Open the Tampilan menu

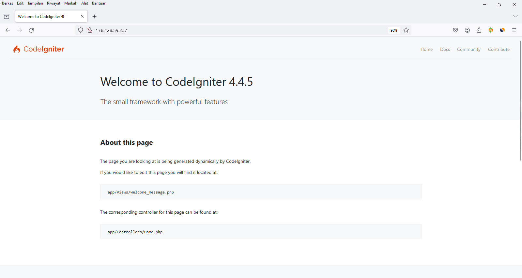(35, 3)
